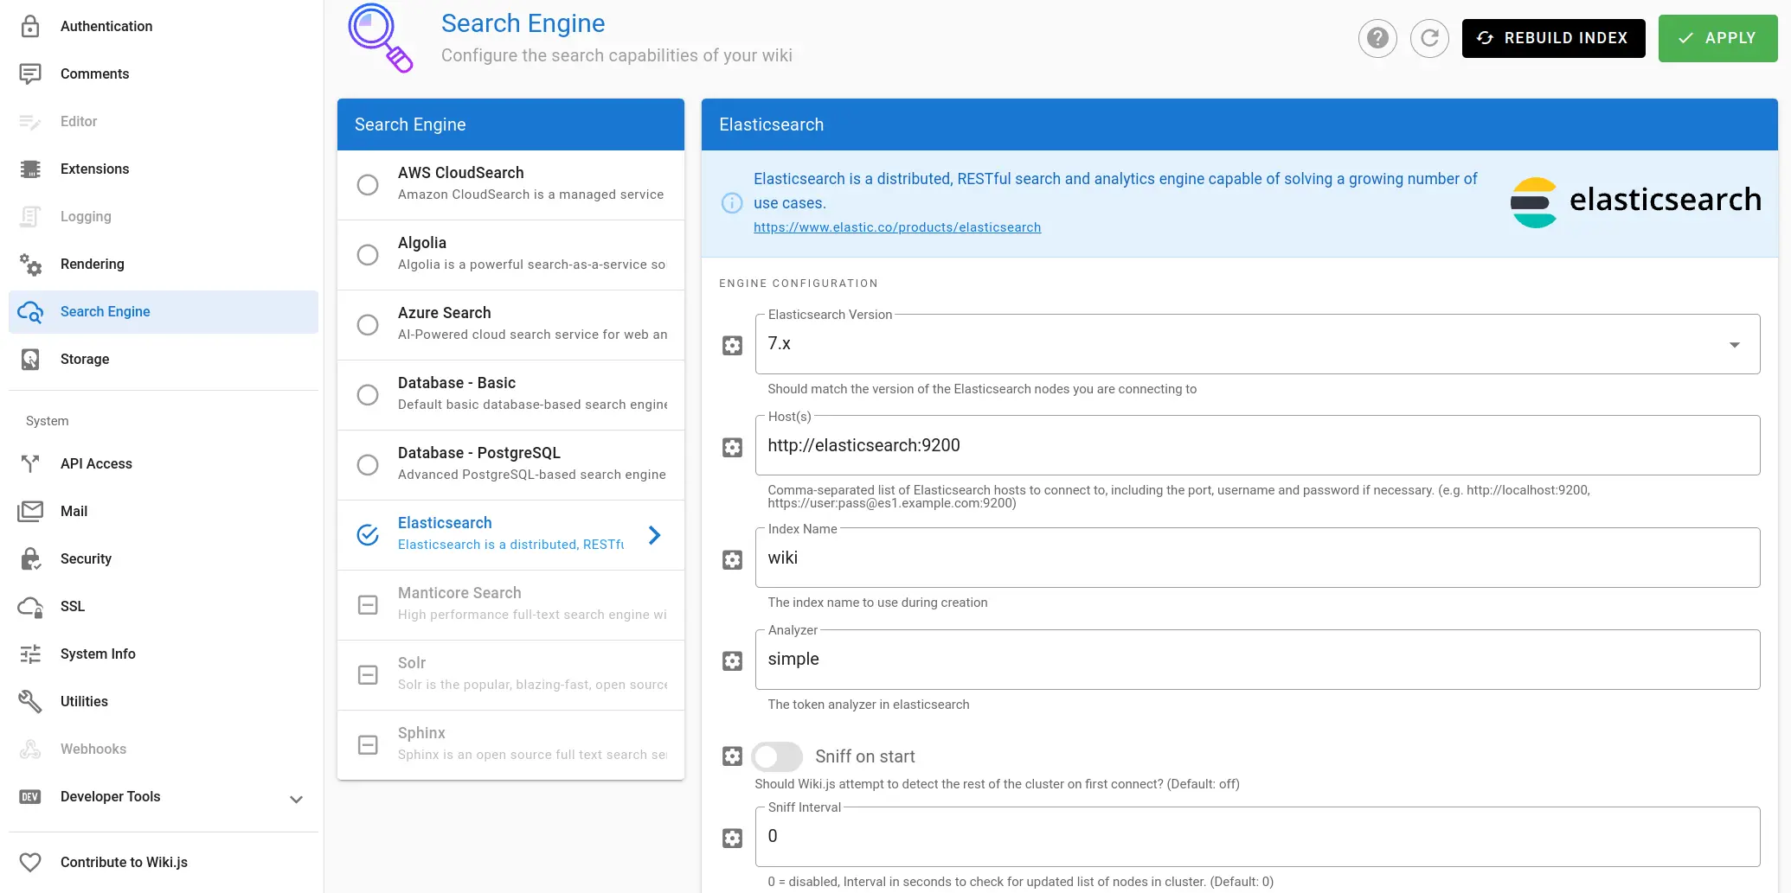Click the Extensions chip icon
This screenshot has width=1791, height=893.
[x=30, y=169]
